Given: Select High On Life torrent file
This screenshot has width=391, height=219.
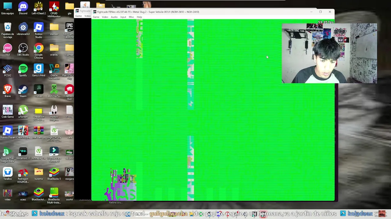Looking at the screenshot, I should tap(54, 134).
